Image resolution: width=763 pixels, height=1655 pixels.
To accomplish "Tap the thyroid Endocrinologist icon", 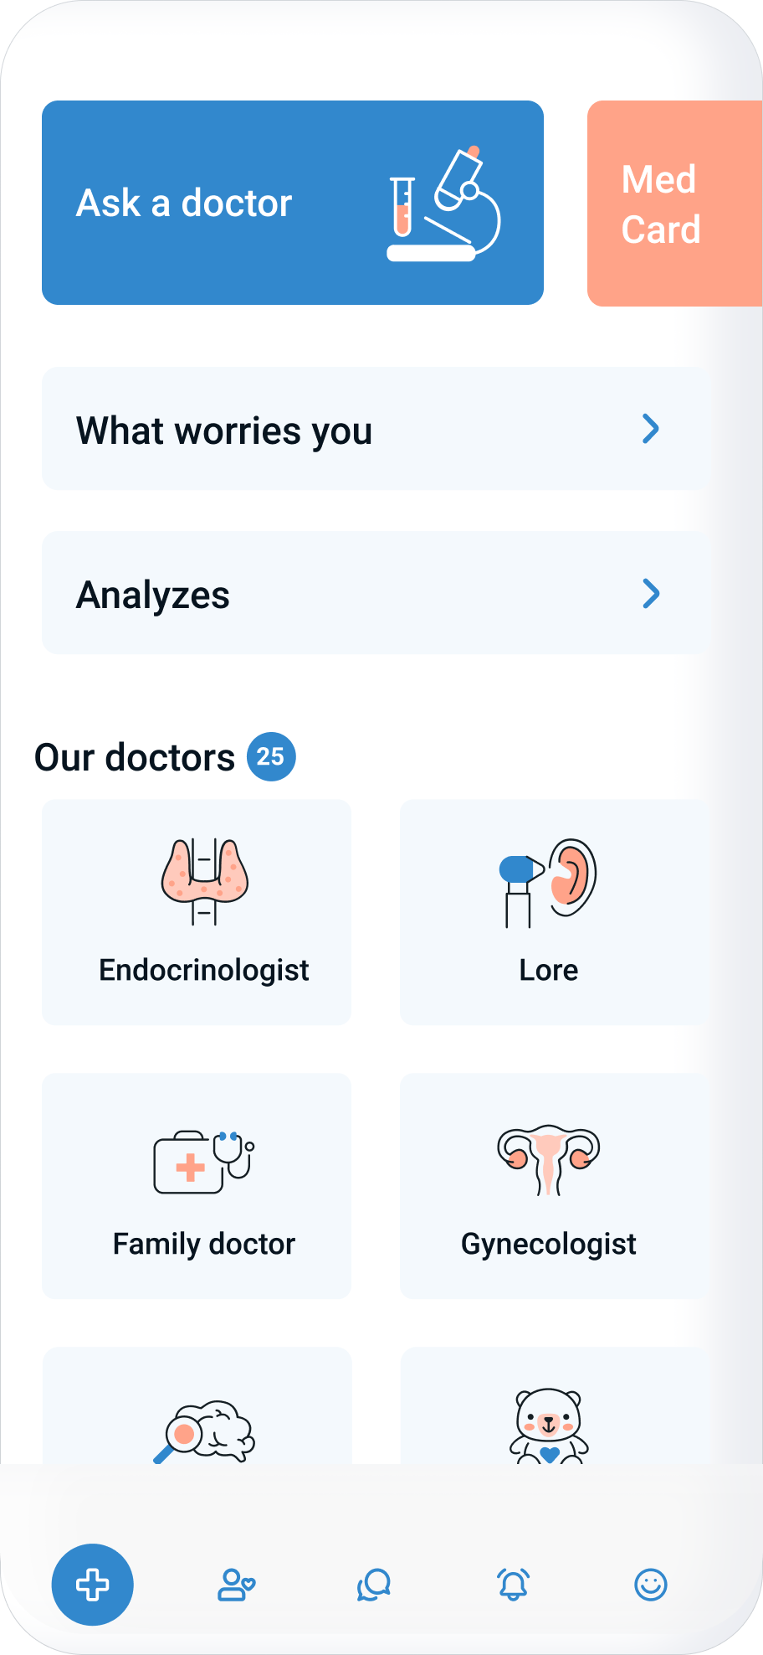I will [205, 881].
